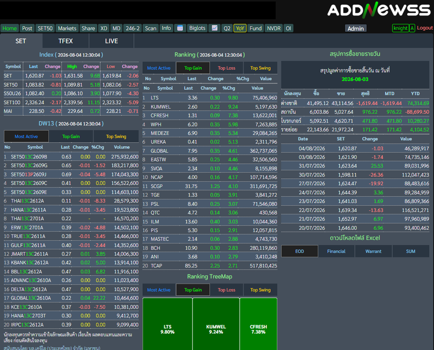Open the MD menu item
Screen dimensions: 434x350
[x=117, y=28]
